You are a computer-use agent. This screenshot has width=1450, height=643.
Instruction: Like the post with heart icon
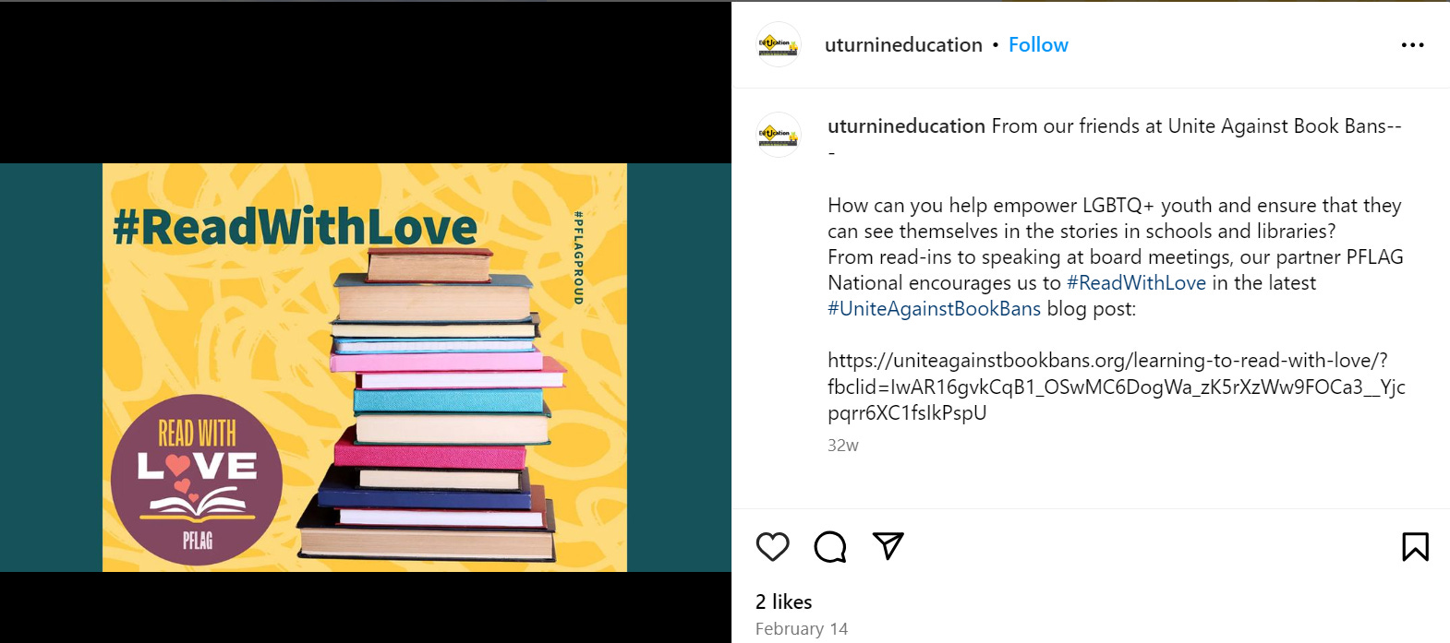772,547
